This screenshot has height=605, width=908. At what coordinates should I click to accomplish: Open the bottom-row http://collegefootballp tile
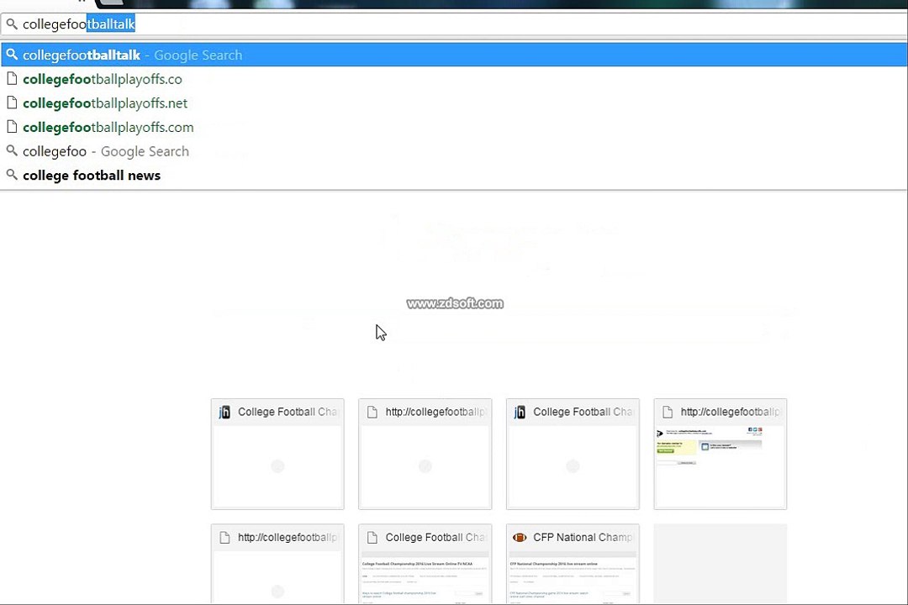277,564
